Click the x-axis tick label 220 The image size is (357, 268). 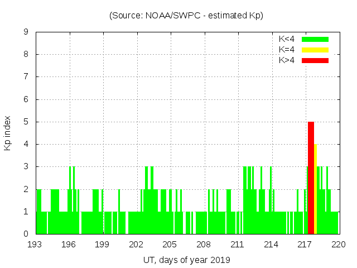338,244
